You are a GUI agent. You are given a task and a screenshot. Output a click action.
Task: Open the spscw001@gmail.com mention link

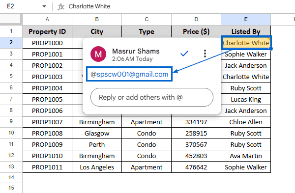coord(129,74)
